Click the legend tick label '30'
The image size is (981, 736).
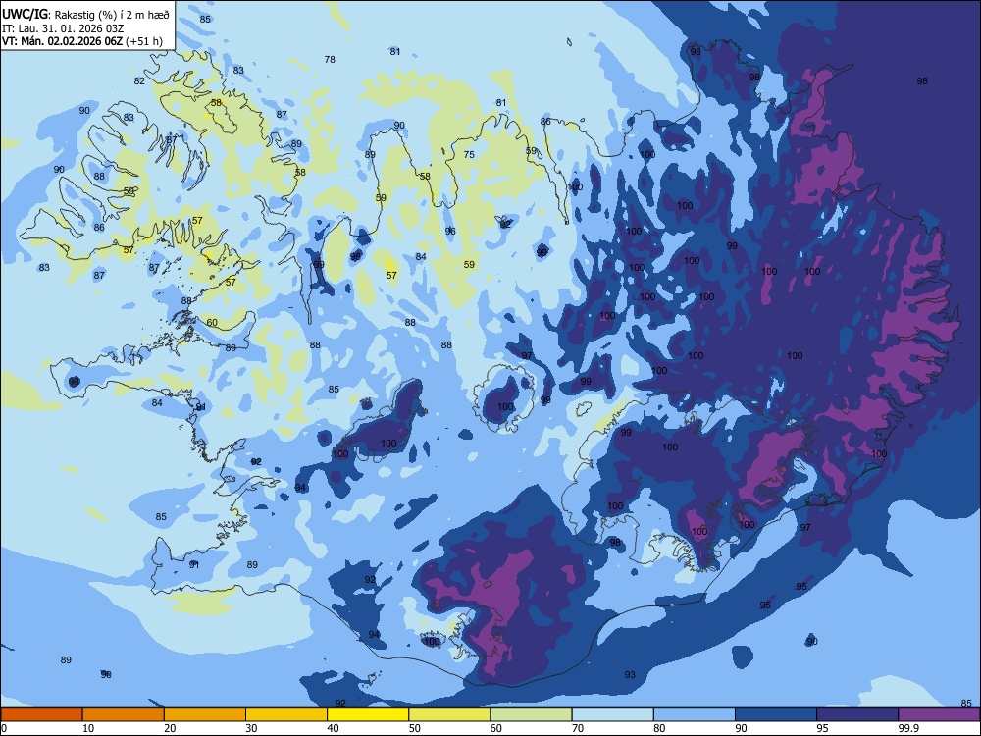[251, 728]
